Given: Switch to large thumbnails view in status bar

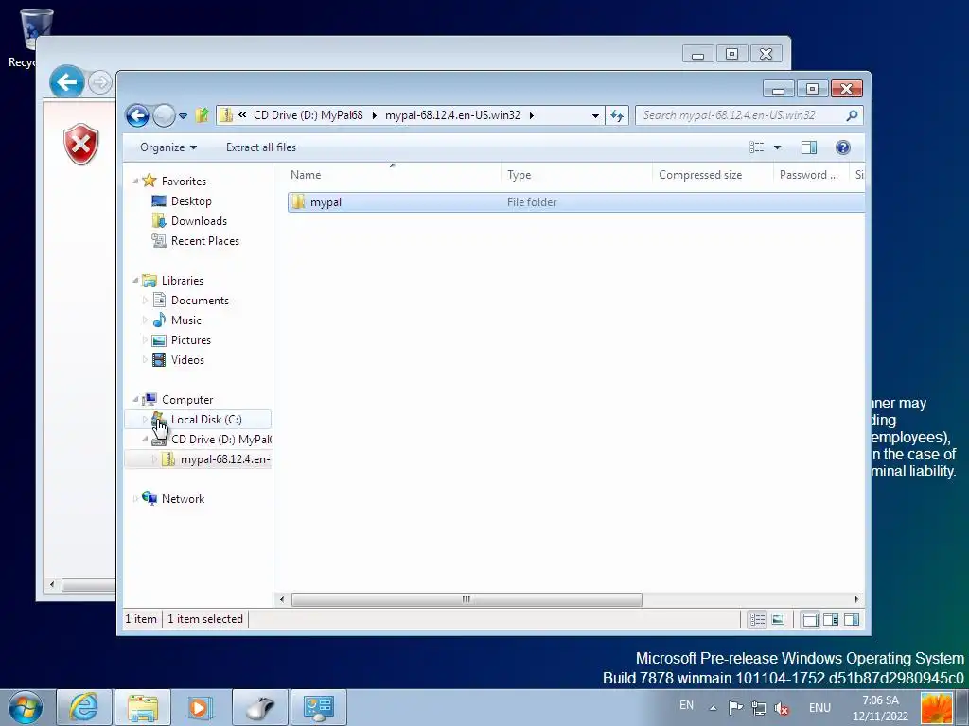Looking at the screenshot, I should pyautogui.click(x=778, y=619).
